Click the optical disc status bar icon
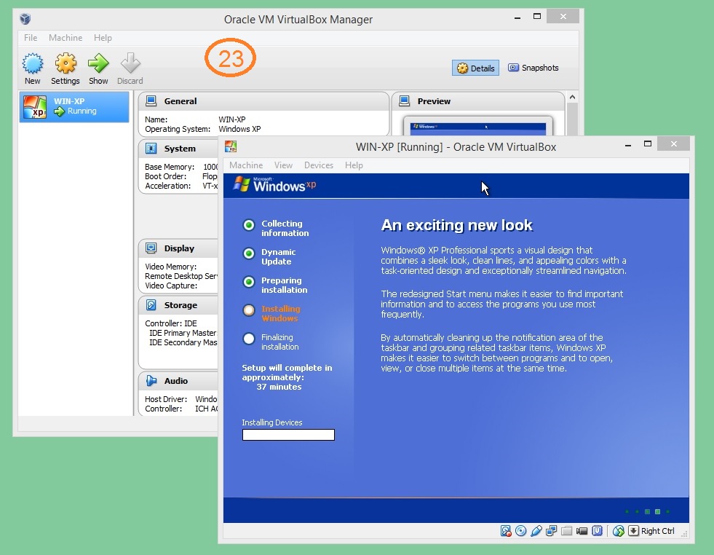 (521, 531)
